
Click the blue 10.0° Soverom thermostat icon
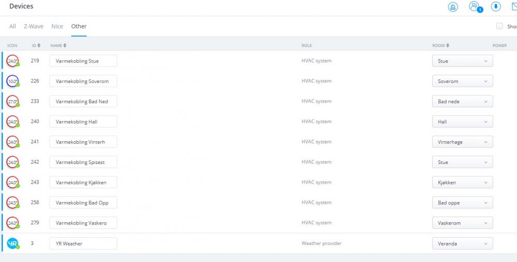click(x=12, y=81)
